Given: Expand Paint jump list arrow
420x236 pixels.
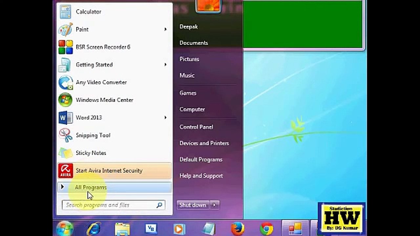Looking at the screenshot, I should click(x=166, y=29).
